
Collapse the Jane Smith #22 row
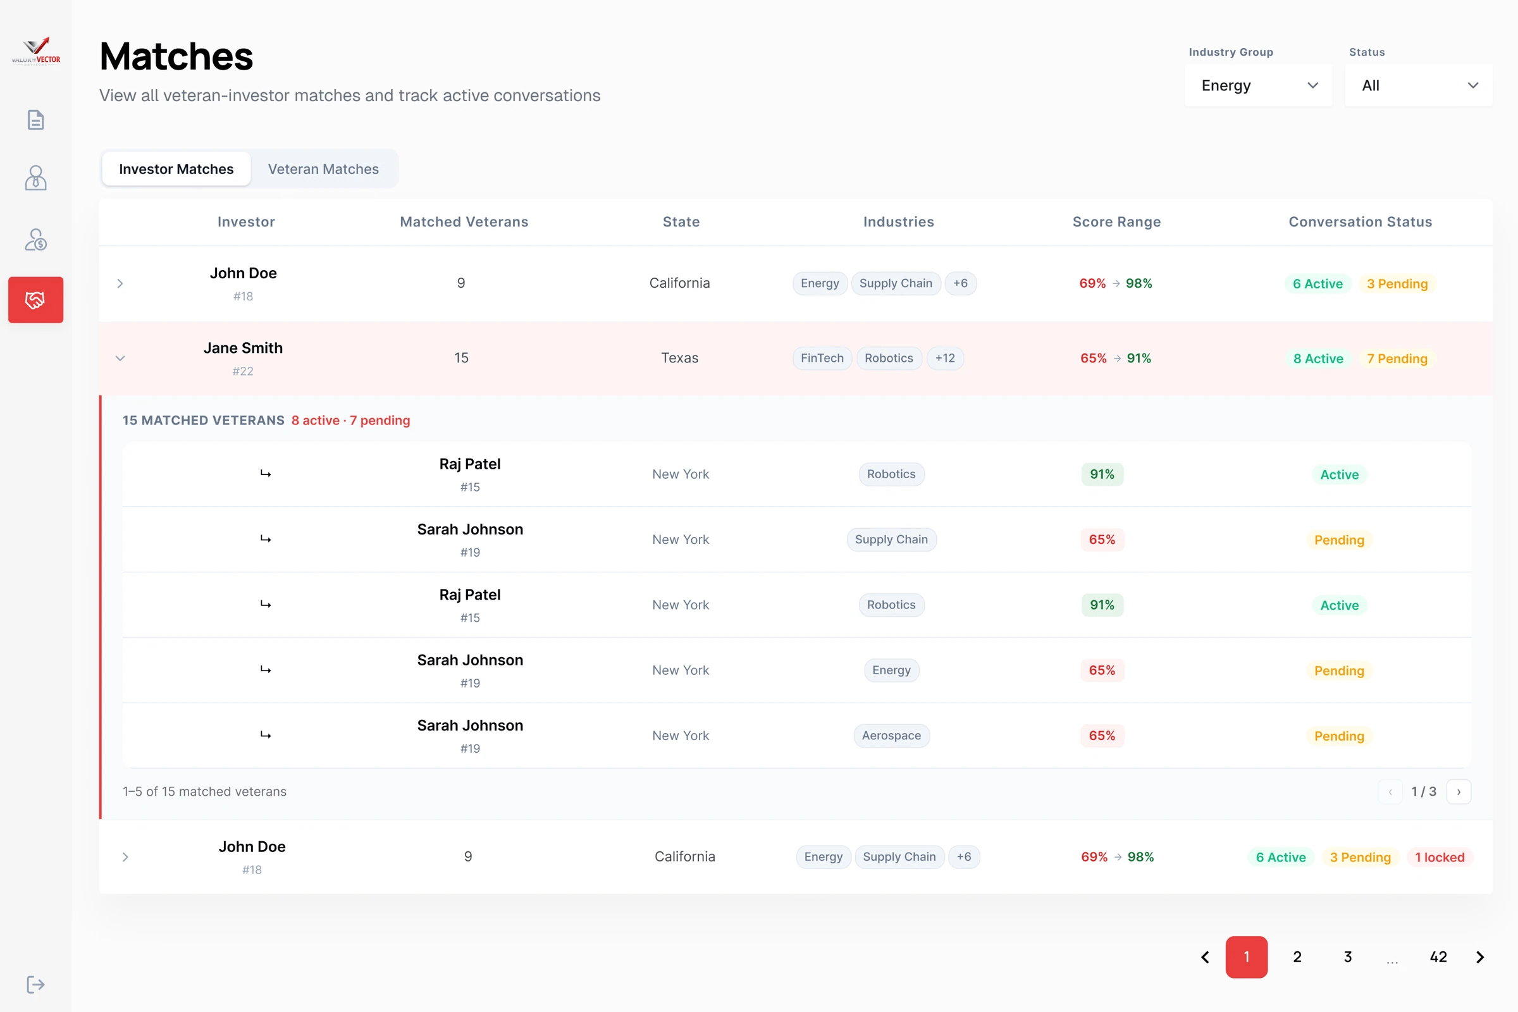(120, 358)
